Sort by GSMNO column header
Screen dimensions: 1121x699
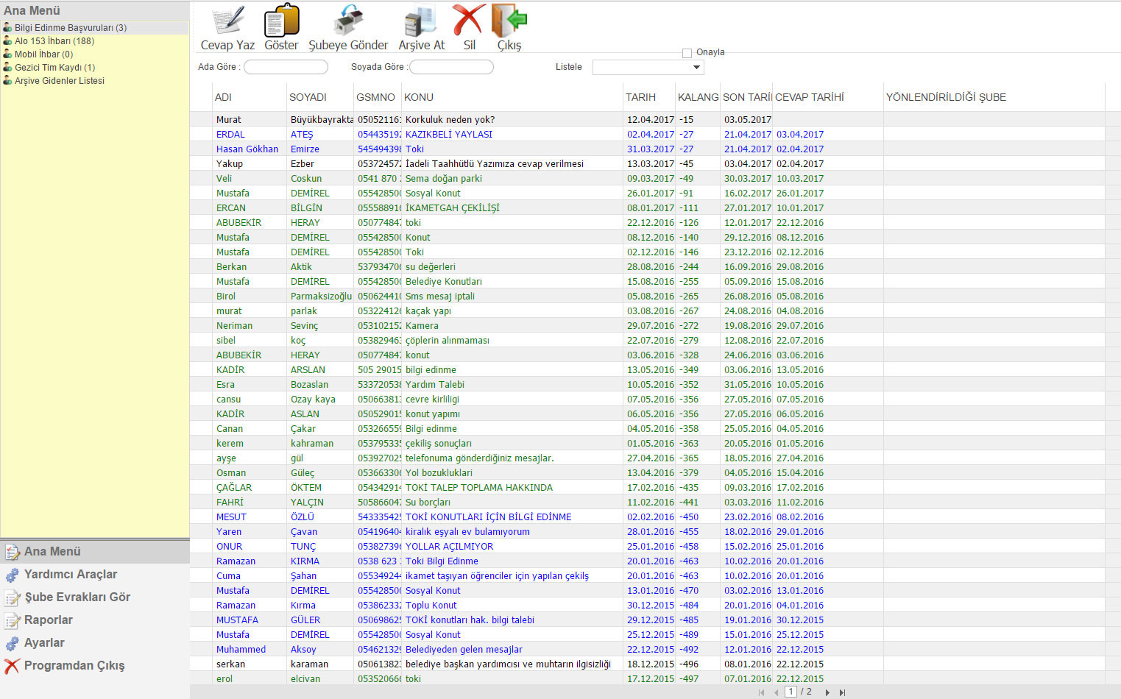(378, 97)
